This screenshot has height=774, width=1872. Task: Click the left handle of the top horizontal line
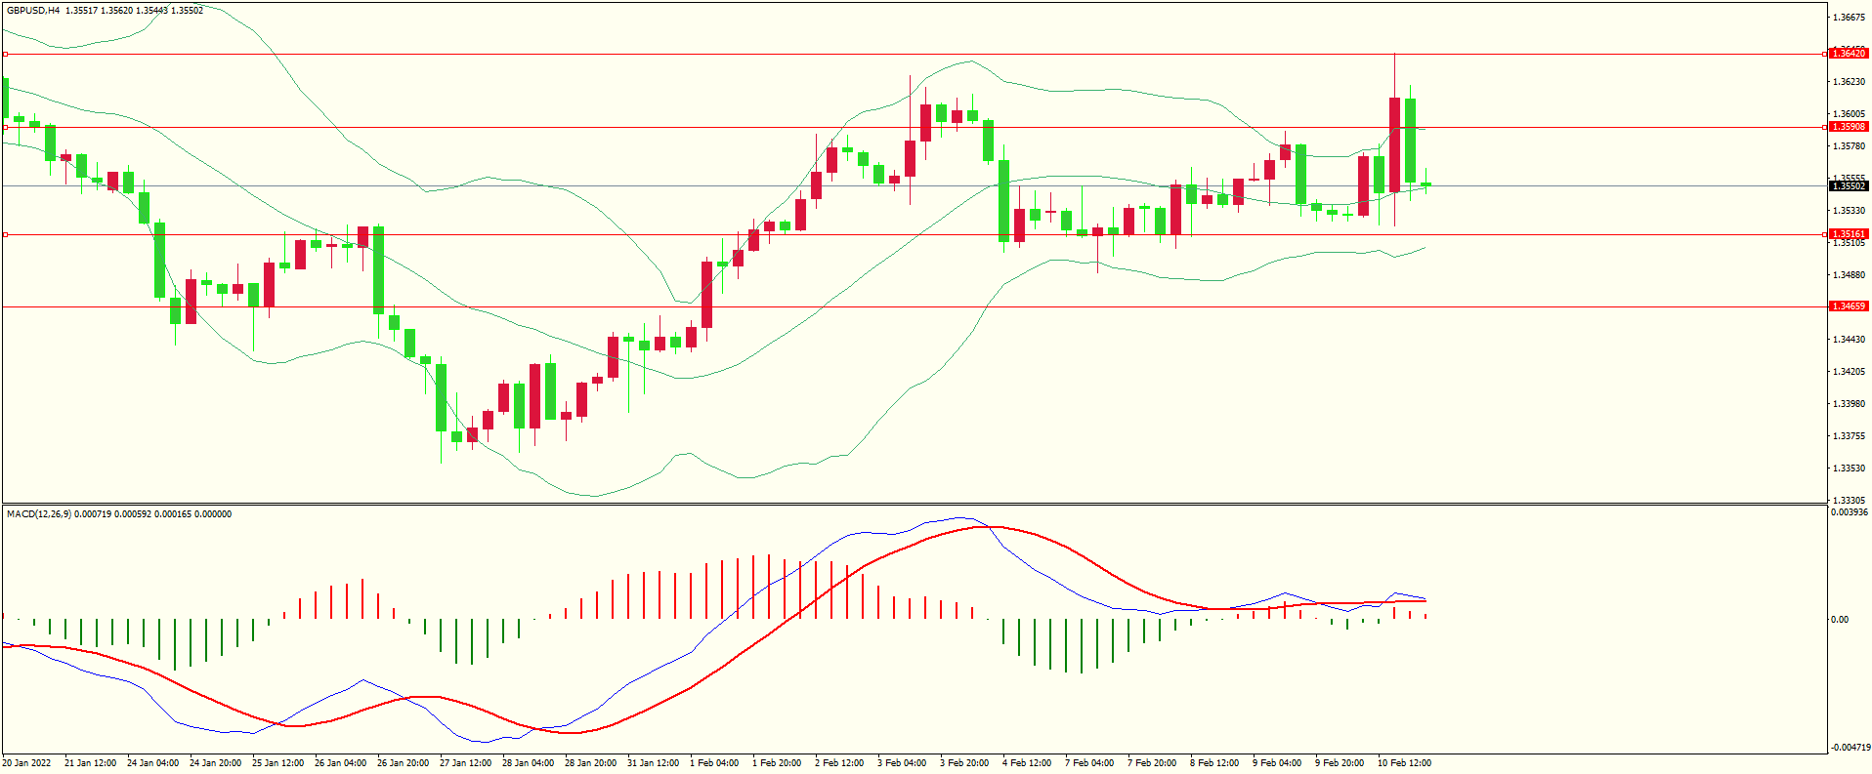tap(5, 55)
